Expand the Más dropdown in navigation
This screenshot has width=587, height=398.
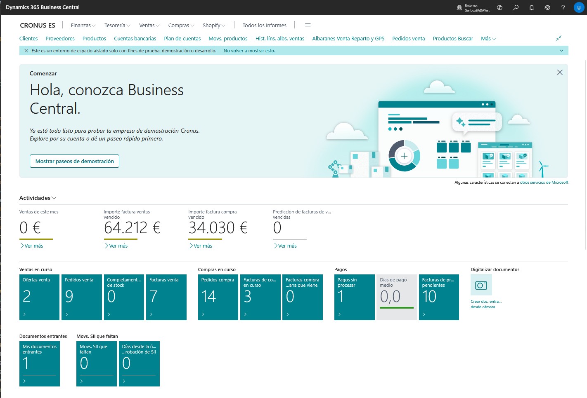(488, 39)
